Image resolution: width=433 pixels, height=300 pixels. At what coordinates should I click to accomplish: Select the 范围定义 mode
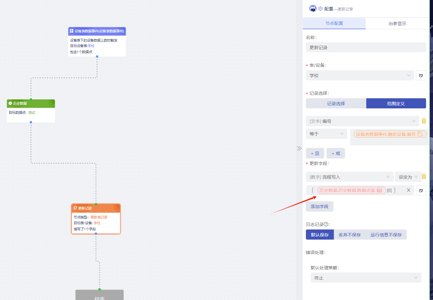click(x=396, y=103)
